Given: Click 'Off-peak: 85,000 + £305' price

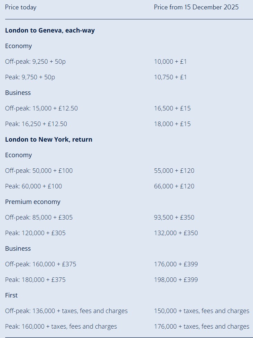Looking at the screenshot, I should (39, 217).
